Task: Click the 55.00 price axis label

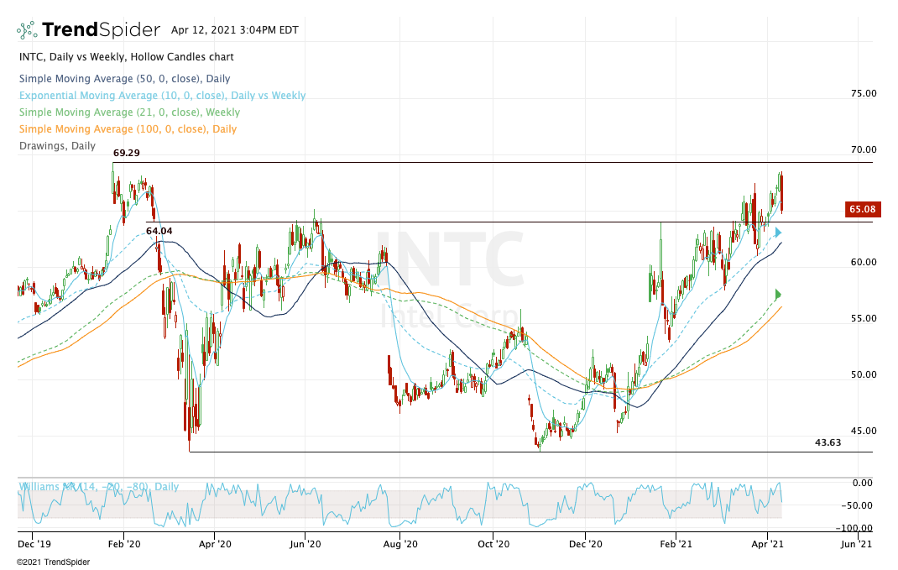Action: (x=864, y=318)
